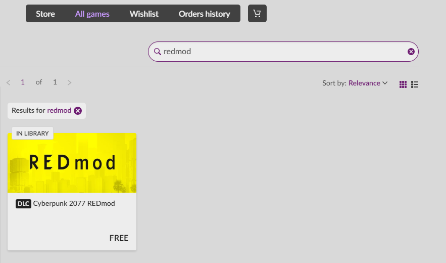
Task: Go to next results page
Action: click(x=69, y=82)
